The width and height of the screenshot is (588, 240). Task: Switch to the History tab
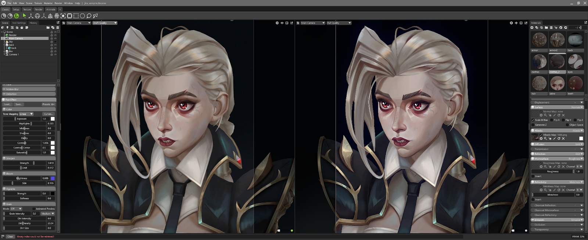pyautogui.click(x=33, y=23)
